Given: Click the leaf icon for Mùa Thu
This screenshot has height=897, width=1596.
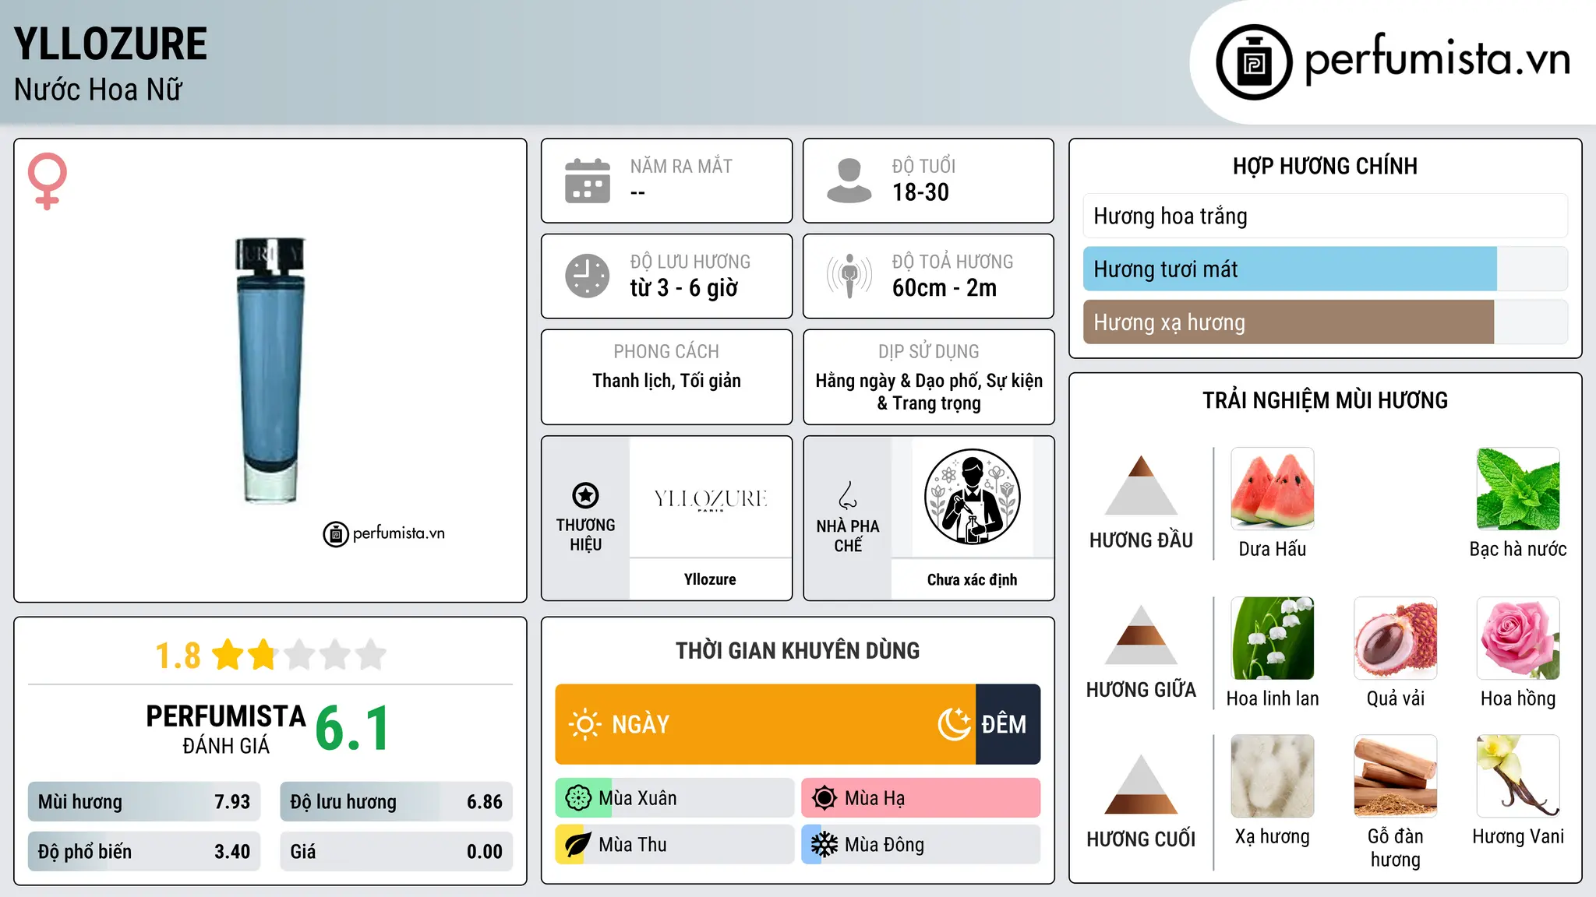Looking at the screenshot, I should click(578, 845).
